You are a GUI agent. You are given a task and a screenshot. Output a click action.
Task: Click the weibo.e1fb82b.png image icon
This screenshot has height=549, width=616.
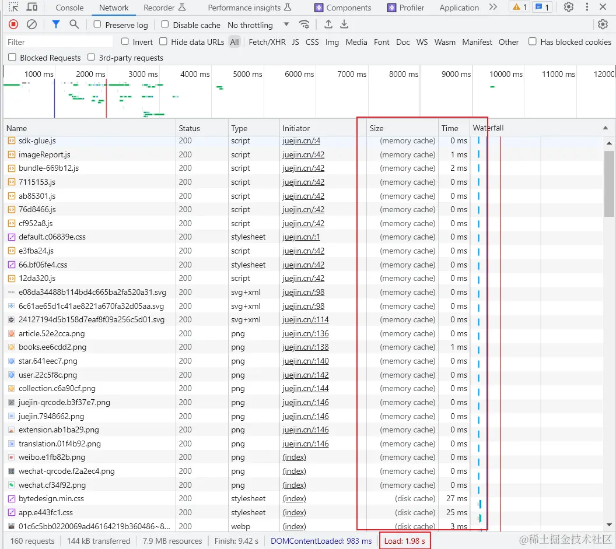pos(12,457)
